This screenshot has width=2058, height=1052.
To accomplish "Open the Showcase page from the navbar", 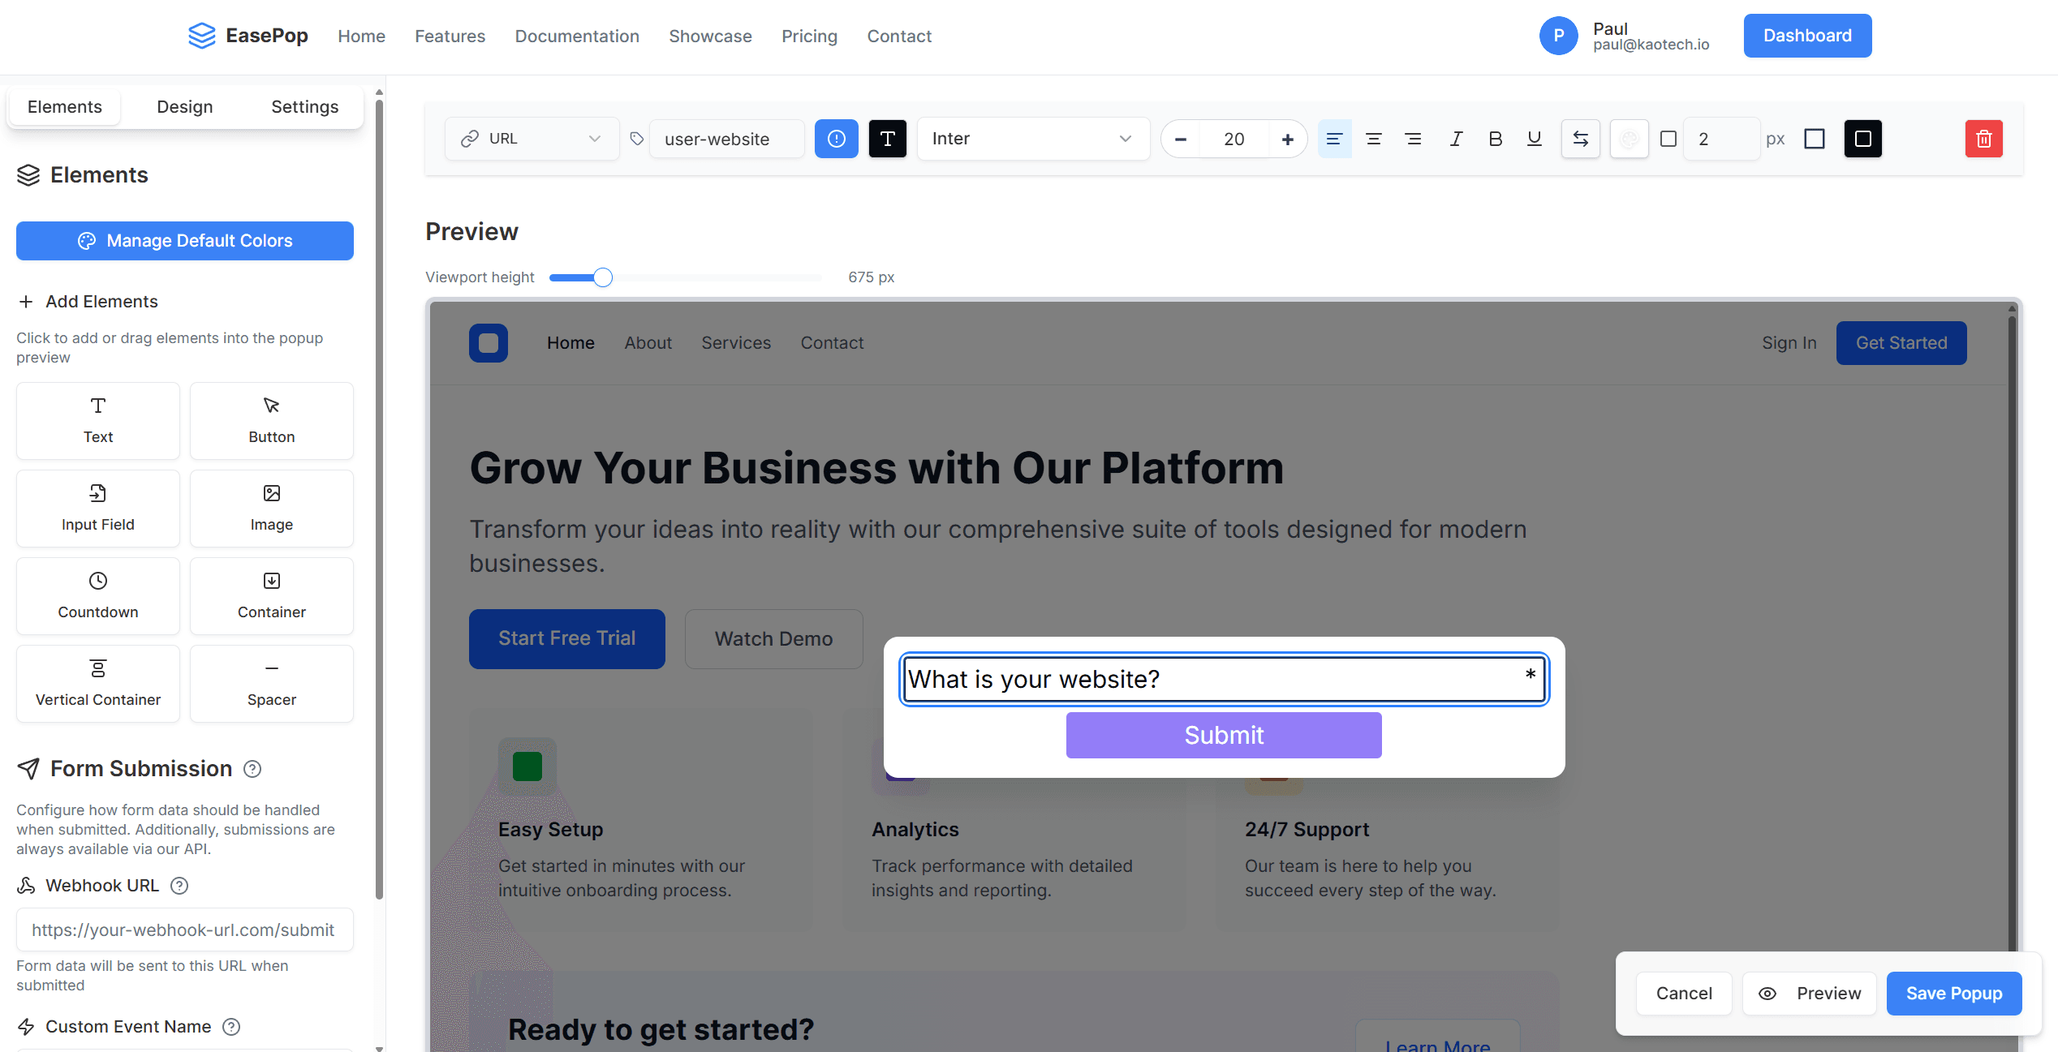I will click(x=710, y=36).
